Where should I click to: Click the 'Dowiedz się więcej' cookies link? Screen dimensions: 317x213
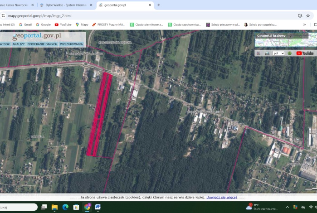(221, 197)
